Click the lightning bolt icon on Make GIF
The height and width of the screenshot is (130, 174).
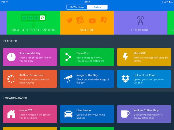pyautogui.click(x=125, y=57)
